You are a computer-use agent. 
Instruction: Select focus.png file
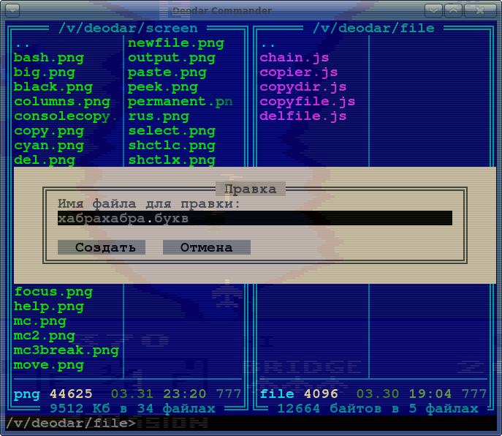tap(53, 292)
